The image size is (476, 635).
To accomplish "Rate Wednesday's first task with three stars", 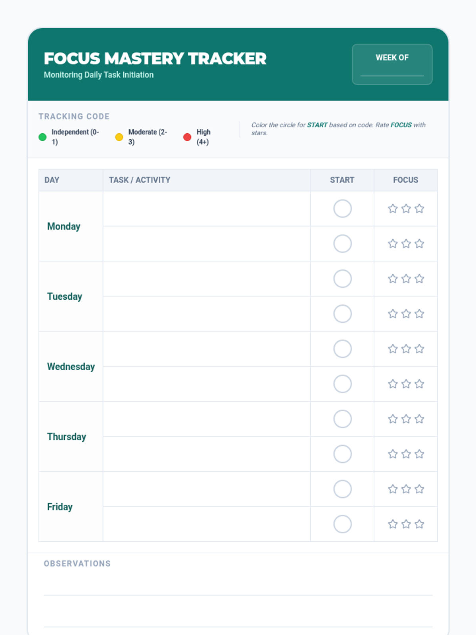I will coord(419,349).
